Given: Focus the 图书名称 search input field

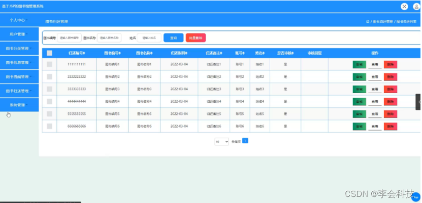Looking at the screenshot, I should [109, 38].
